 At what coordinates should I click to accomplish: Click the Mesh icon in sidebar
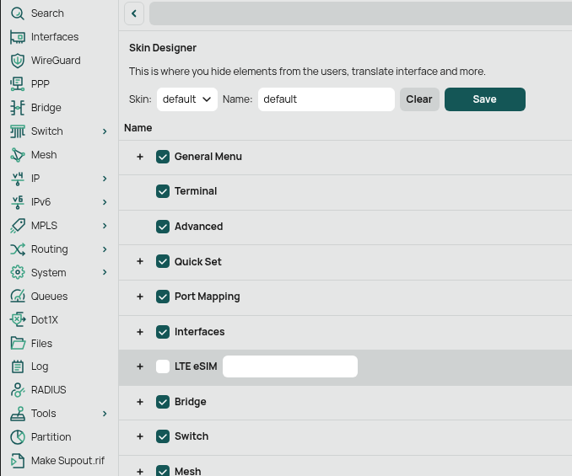coord(17,155)
